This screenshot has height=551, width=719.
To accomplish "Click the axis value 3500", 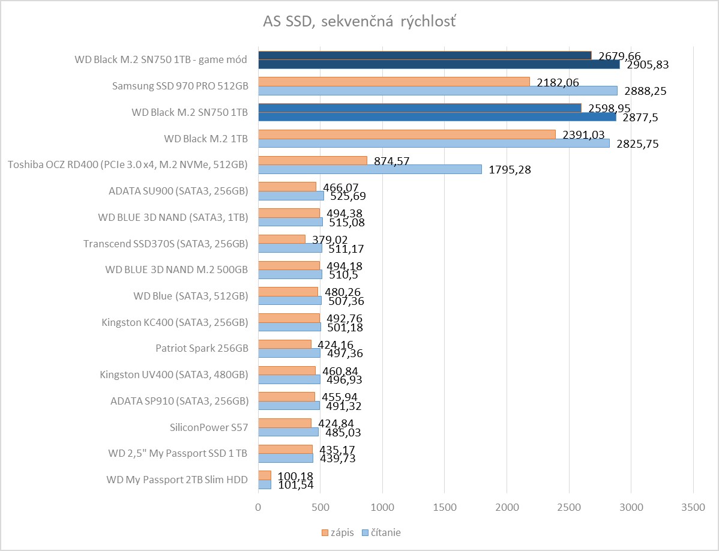I will [x=693, y=507].
